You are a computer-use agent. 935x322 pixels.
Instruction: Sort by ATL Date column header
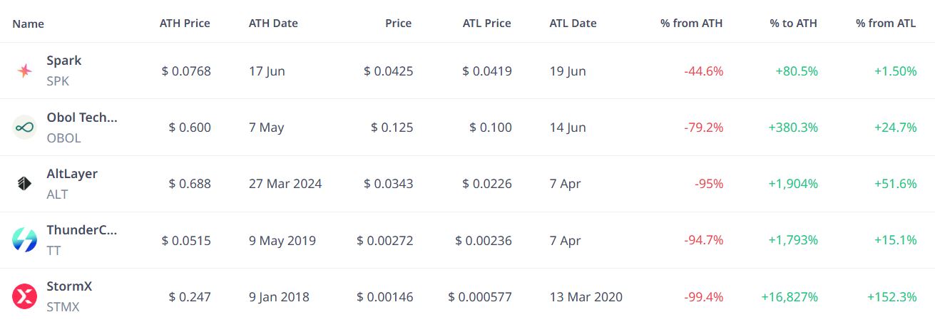point(573,23)
